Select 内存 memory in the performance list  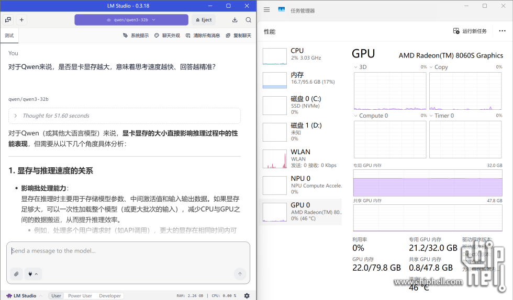(302, 80)
